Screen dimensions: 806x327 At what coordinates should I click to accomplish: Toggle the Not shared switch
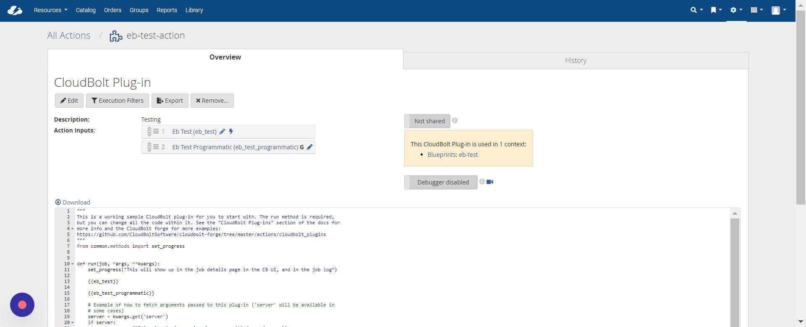coord(427,121)
